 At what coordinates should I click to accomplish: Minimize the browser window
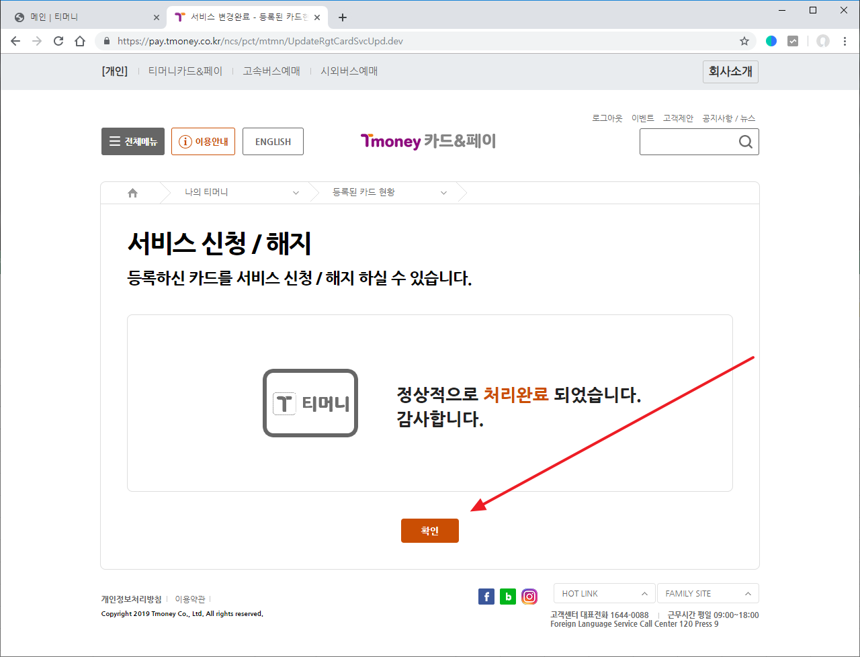pos(781,10)
